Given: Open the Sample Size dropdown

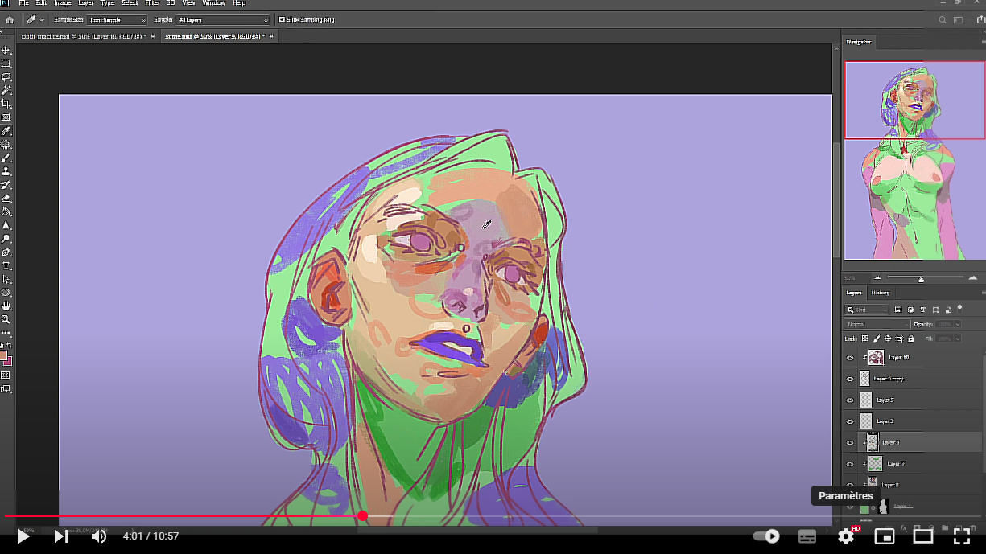Looking at the screenshot, I should pyautogui.click(x=118, y=19).
